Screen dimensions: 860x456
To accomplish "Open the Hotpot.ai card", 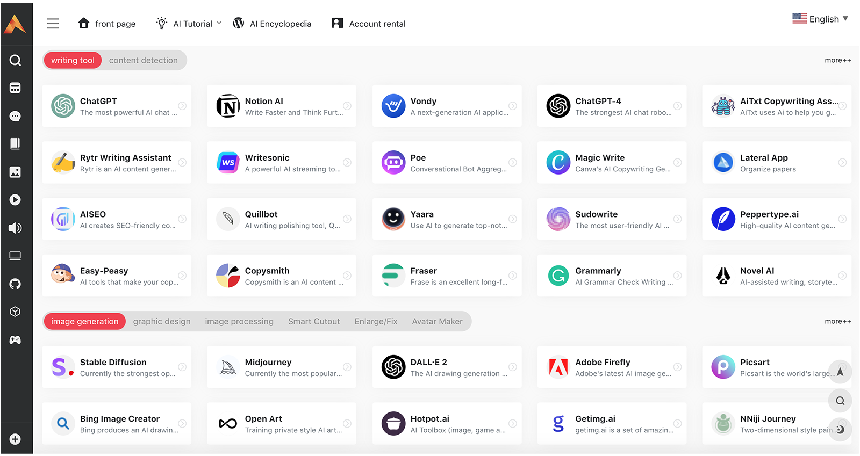I will 447,424.
